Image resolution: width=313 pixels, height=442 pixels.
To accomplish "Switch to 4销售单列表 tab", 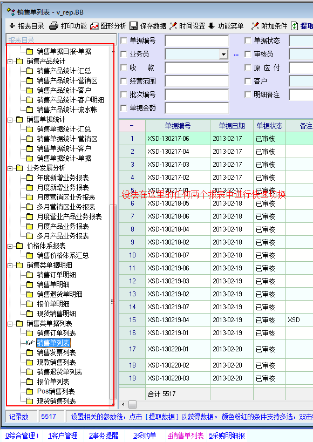I will [x=186, y=436].
